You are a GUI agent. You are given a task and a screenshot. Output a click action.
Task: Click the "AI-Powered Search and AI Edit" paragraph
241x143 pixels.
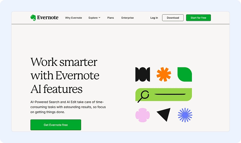coord(68,107)
